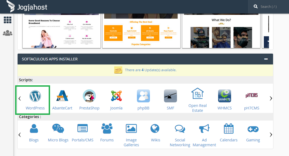Open the Image Galleries category
The image size is (289, 156).
[131, 128]
